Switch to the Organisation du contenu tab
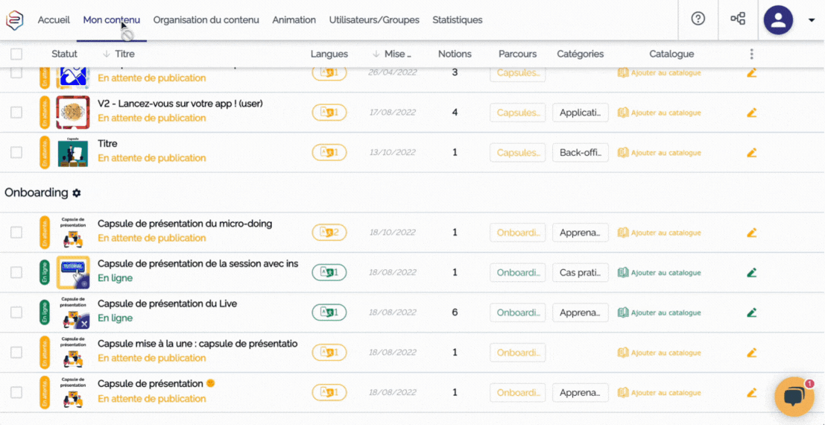Viewport: 825px width, 425px height. [206, 20]
